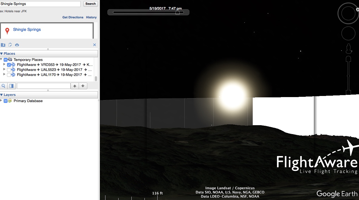Click the add folder icon in the toolbar
Viewport: 359px width, 200px height.
coord(3,45)
